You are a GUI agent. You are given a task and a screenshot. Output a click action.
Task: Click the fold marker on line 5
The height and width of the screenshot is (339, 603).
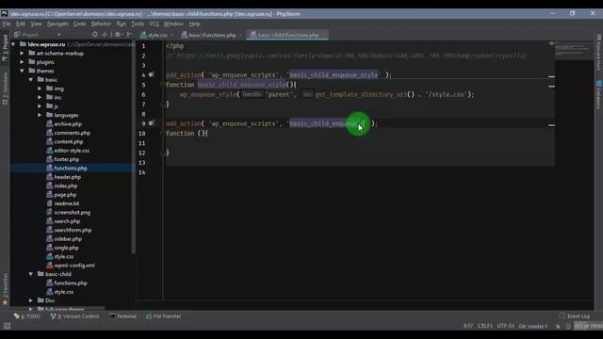pyautogui.click(x=163, y=85)
